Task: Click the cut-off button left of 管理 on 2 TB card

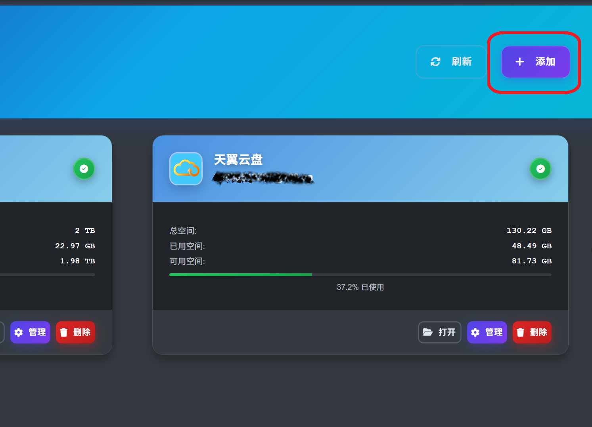Action: tap(2, 332)
